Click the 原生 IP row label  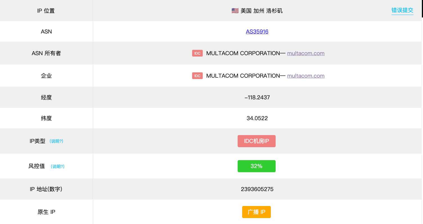pyautogui.click(x=46, y=212)
